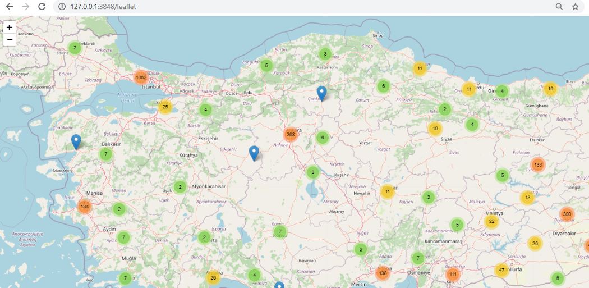Screen dimensions: 589x288
Task: Open the 26 cluster south of Diyarbakır
Action: point(535,244)
